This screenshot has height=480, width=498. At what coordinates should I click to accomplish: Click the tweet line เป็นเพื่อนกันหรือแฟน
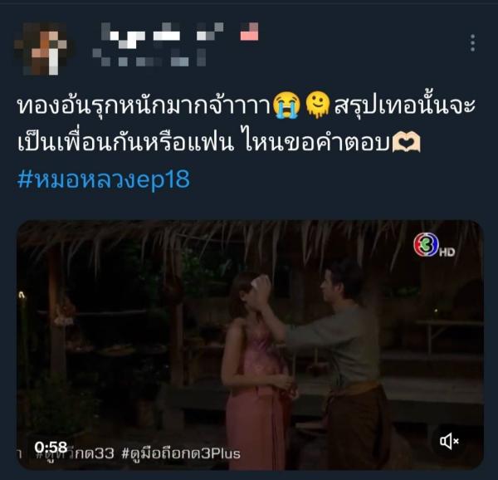(125, 143)
